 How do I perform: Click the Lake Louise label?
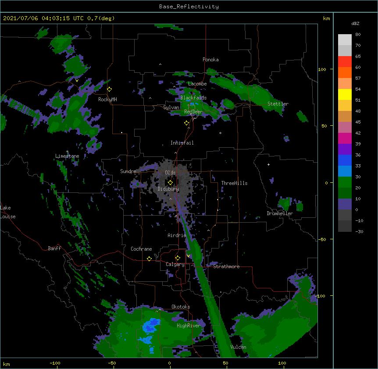click(8, 212)
